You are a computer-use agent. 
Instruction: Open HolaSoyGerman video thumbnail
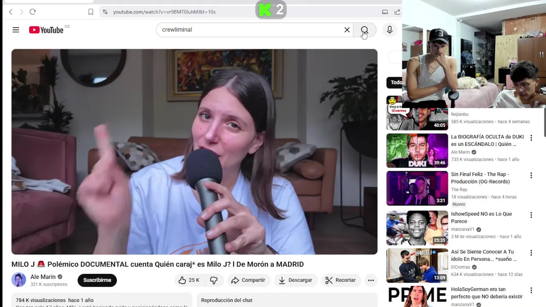coord(417,297)
